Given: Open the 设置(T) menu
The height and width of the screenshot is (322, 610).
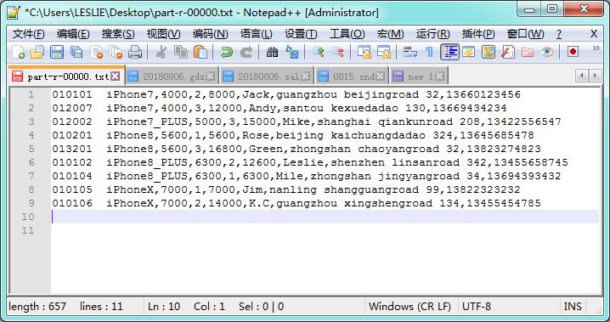Looking at the screenshot, I should pos(301,34).
